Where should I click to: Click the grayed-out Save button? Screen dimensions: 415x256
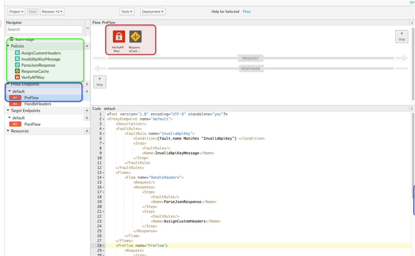coord(32,11)
